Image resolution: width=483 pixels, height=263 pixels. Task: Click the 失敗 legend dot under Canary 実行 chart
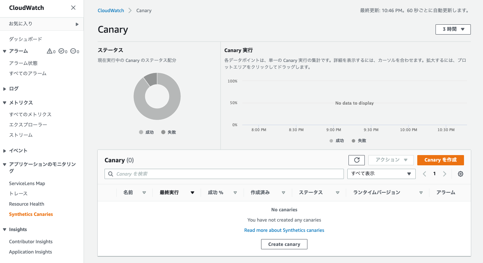coord(353,141)
